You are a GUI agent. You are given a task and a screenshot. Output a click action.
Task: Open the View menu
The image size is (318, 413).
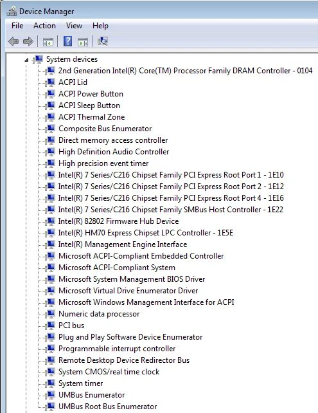coord(74,26)
